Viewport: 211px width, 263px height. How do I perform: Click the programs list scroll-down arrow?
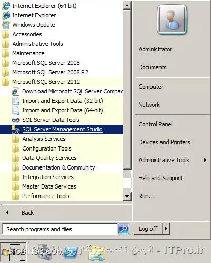pyautogui.click(x=127, y=196)
